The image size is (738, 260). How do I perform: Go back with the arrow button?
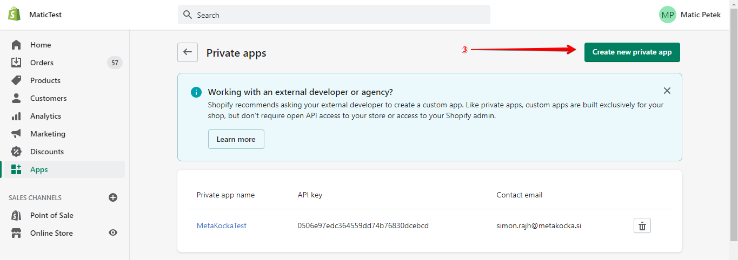click(x=188, y=52)
